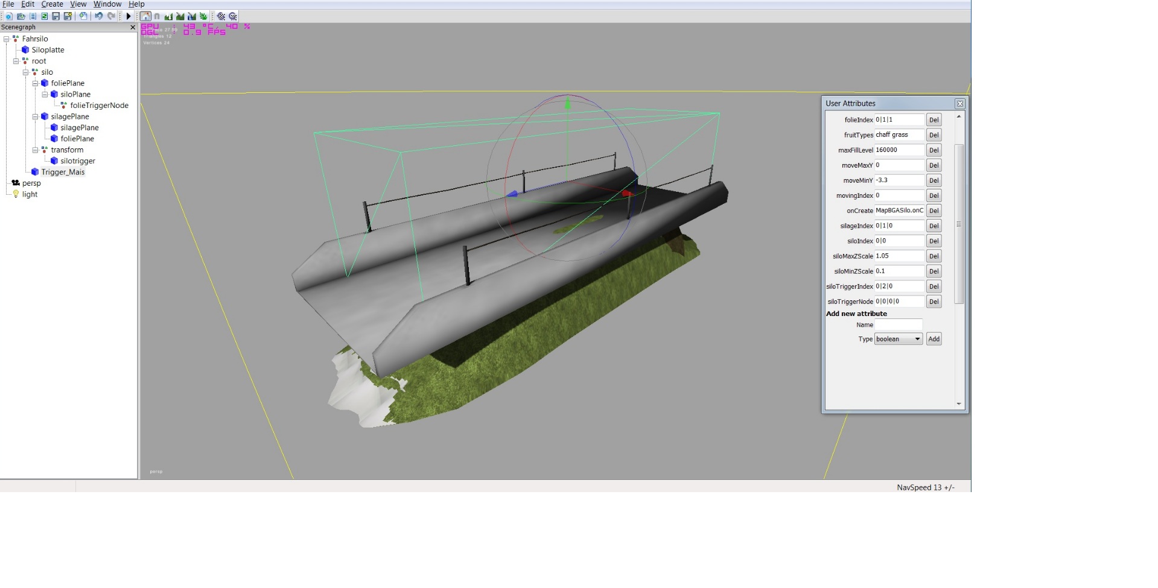Select silotrigger in the scenegraph
The width and height of the screenshot is (1158, 588).
78,161
